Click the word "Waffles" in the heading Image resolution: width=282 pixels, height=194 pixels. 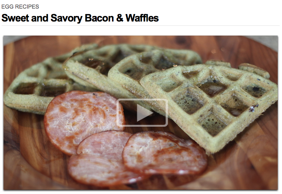tap(142, 18)
